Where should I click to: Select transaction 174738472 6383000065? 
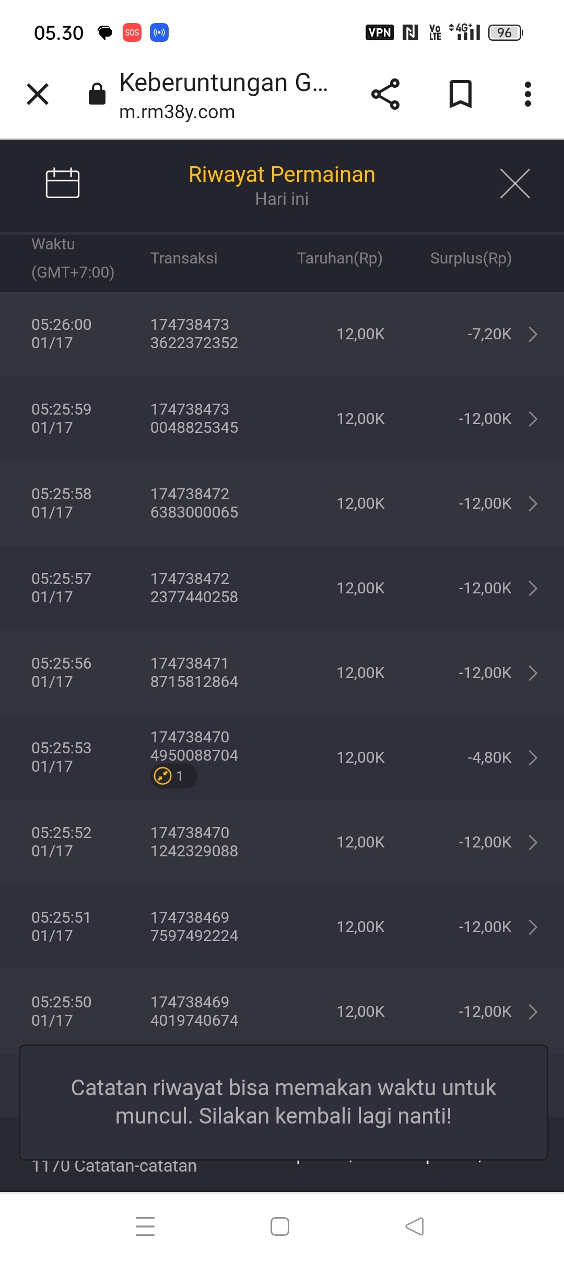194,503
